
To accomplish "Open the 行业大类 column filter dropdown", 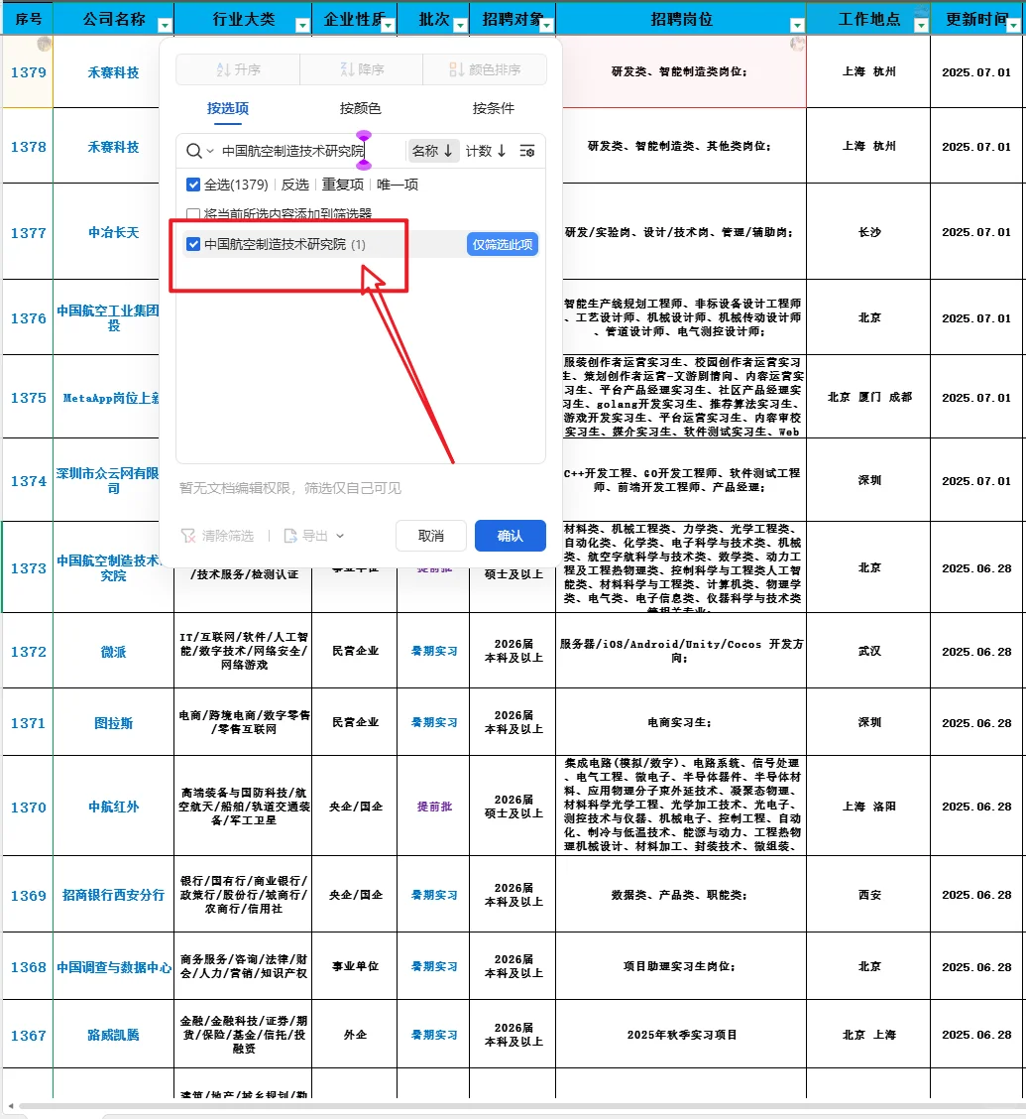I will tap(302, 26).
